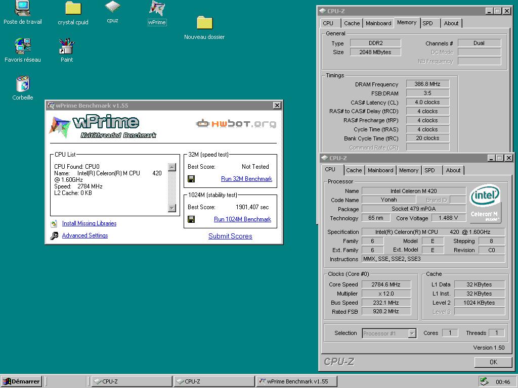
Task: Open Install Missing Libraries link
Action: pos(89,223)
